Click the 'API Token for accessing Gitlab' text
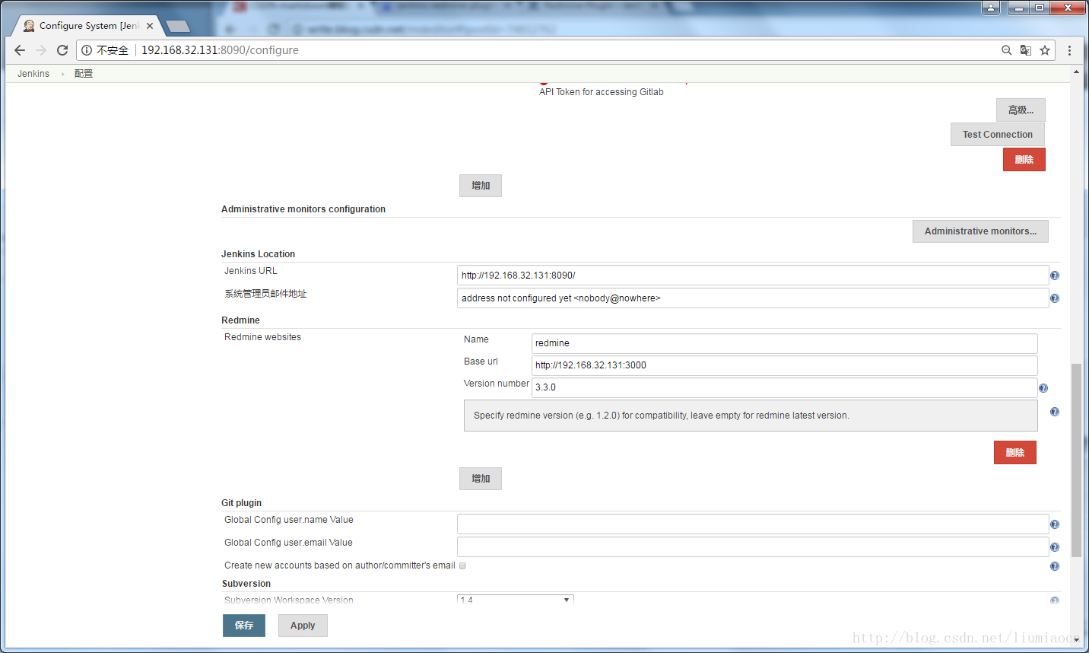Viewport: 1089px width, 653px height. [602, 92]
